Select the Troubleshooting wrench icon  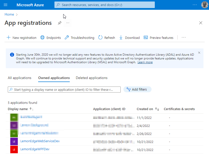tap(66, 37)
